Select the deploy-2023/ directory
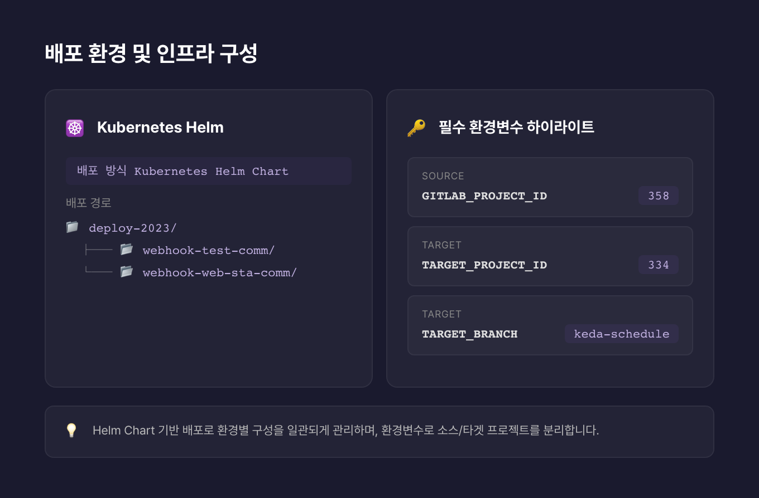The height and width of the screenshot is (498, 759). click(133, 228)
